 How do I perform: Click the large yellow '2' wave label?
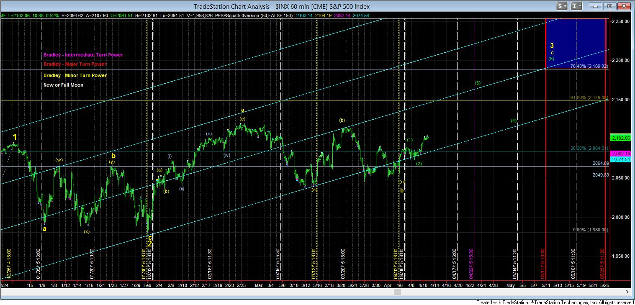pos(149,243)
